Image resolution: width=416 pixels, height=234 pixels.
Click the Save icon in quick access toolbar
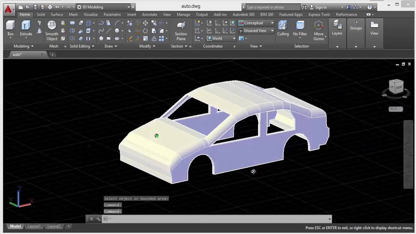[35, 7]
